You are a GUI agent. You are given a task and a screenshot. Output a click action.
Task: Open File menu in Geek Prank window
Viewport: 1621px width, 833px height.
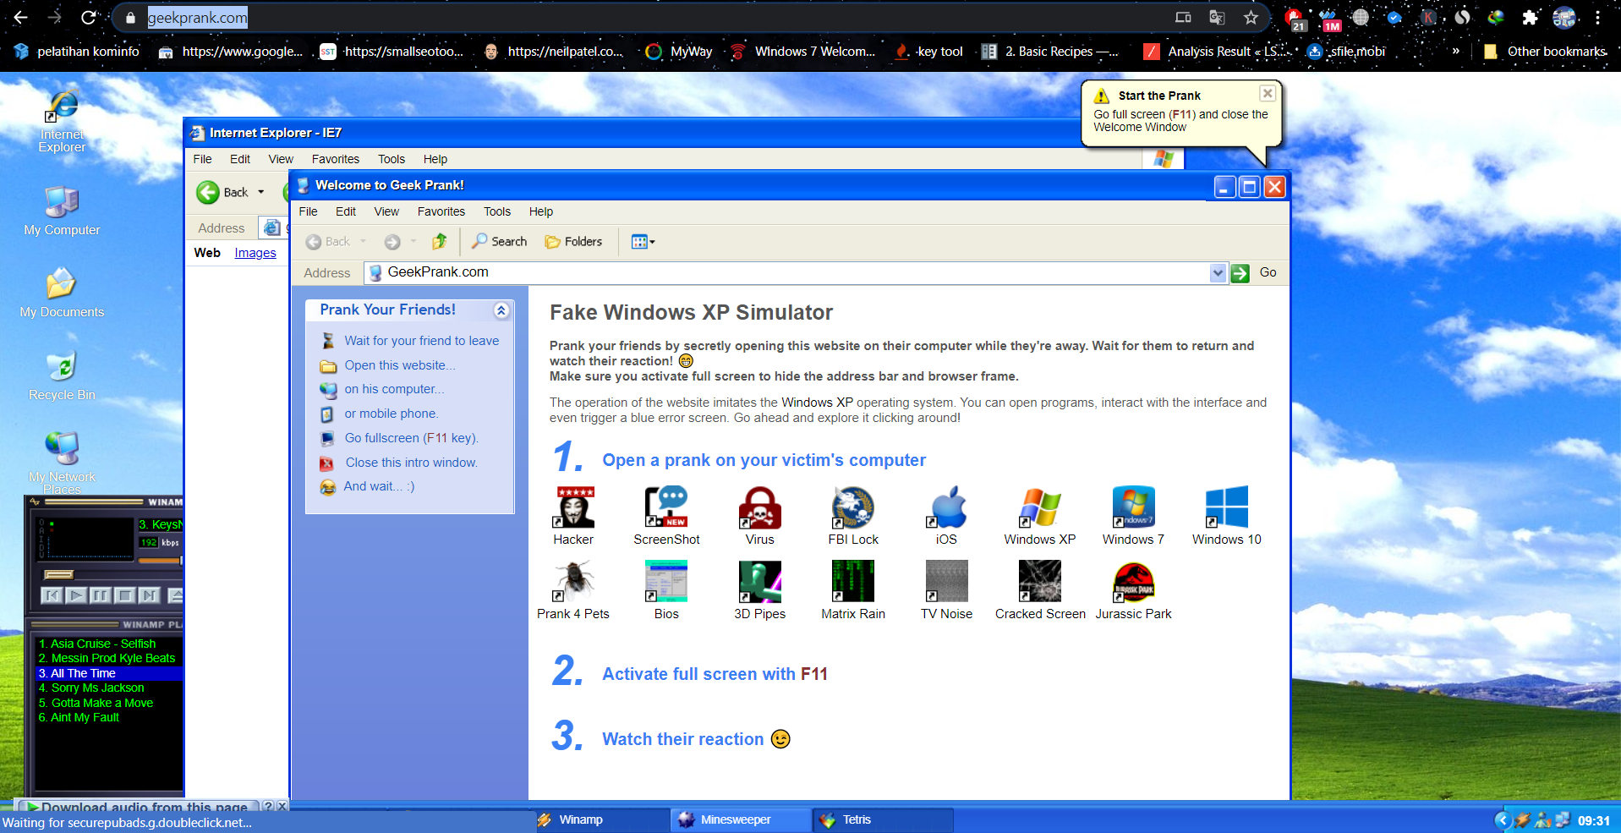pos(308,211)
